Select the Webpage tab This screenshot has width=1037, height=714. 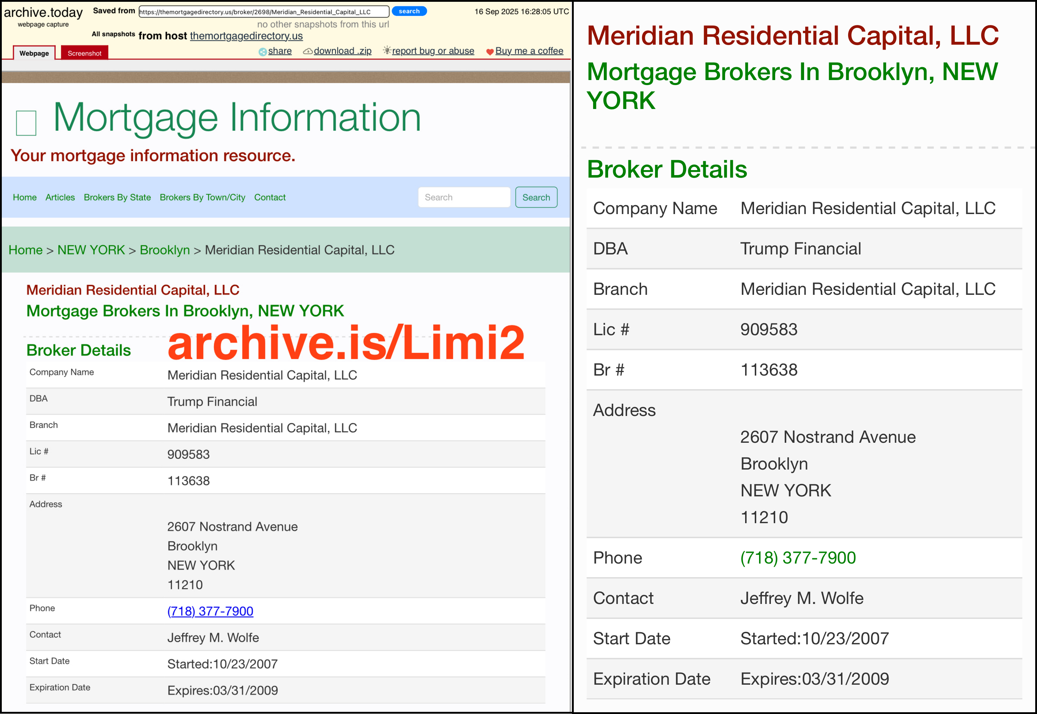34,53
